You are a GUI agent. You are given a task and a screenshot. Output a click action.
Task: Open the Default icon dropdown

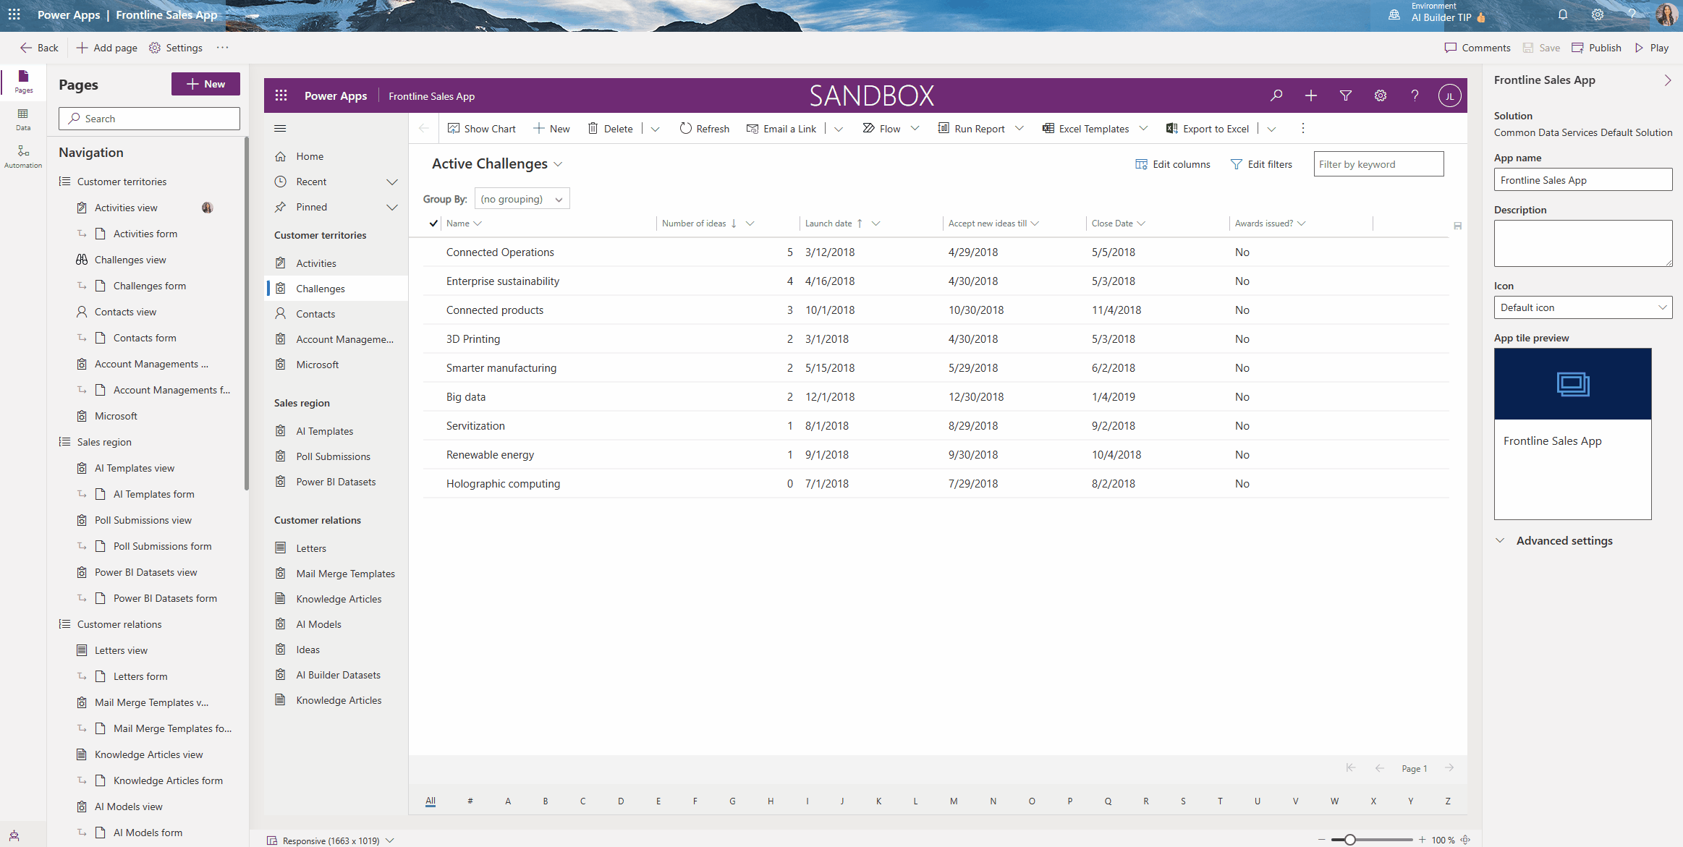click(1582, 307)
